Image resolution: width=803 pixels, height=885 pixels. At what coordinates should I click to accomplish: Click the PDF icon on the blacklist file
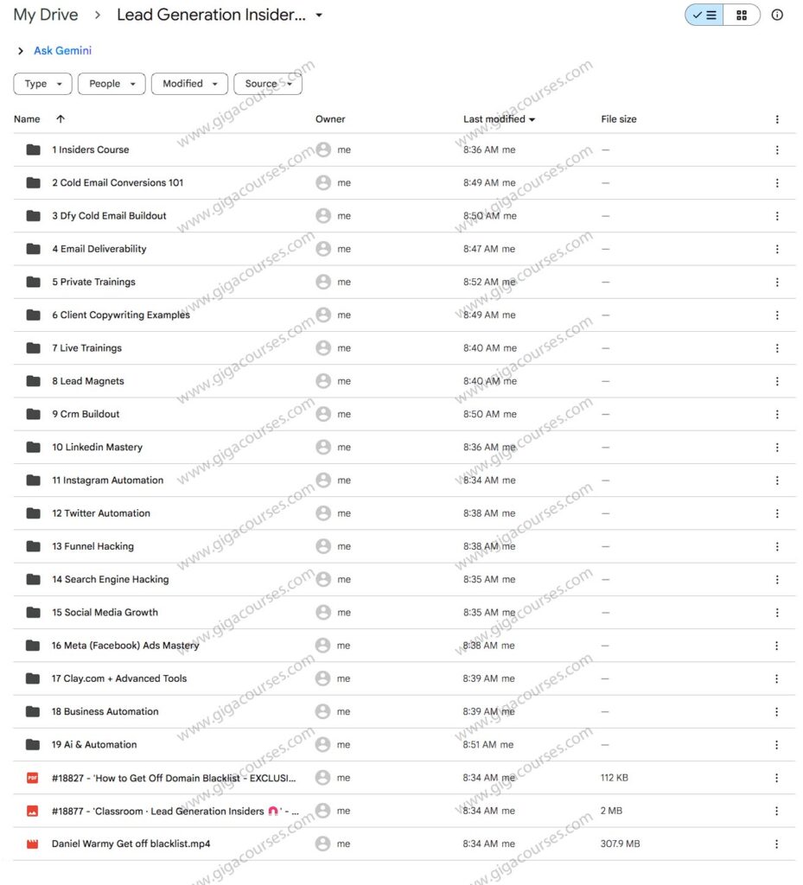point(32,777)
